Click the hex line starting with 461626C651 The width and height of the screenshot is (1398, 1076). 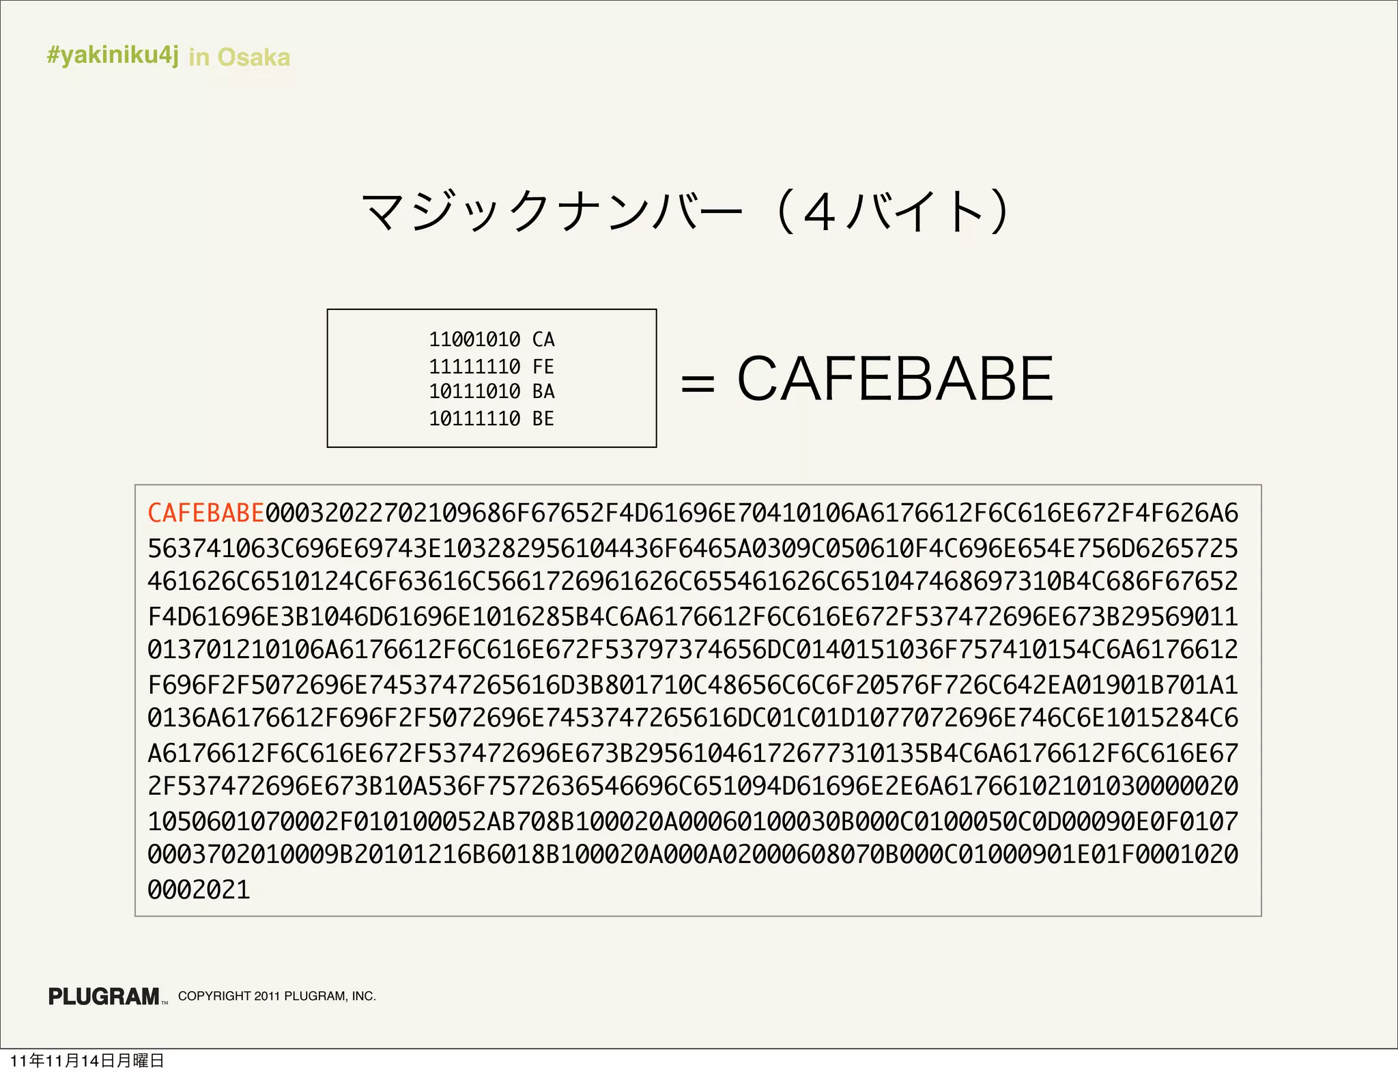pos(692,581)
